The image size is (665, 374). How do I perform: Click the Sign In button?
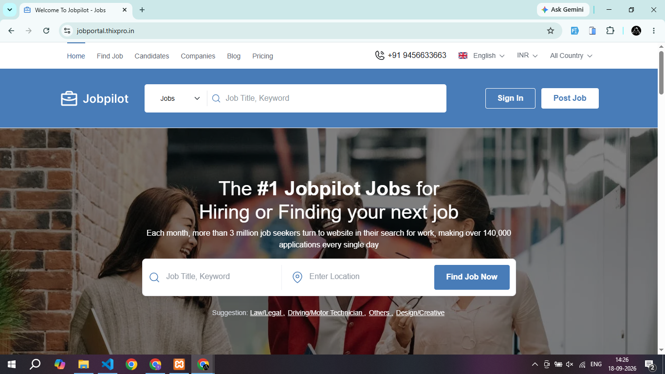pyautogui.click(x=510, y=98)
